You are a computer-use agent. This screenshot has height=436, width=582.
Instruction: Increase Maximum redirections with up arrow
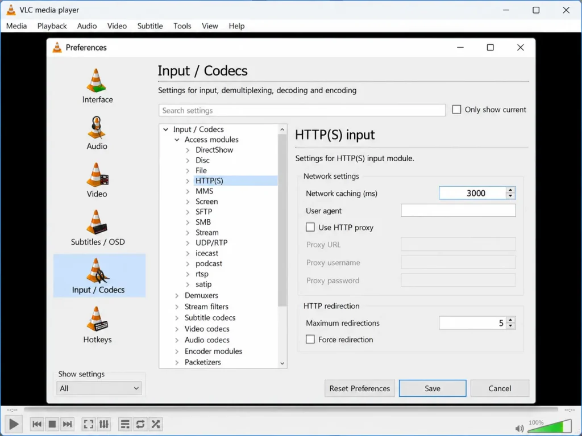tap(510, 320)
